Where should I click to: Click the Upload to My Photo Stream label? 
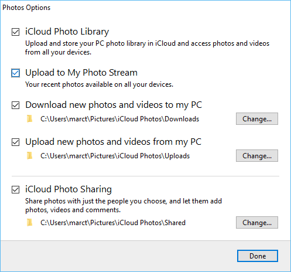pyautogui.click(x=81, y=73)
